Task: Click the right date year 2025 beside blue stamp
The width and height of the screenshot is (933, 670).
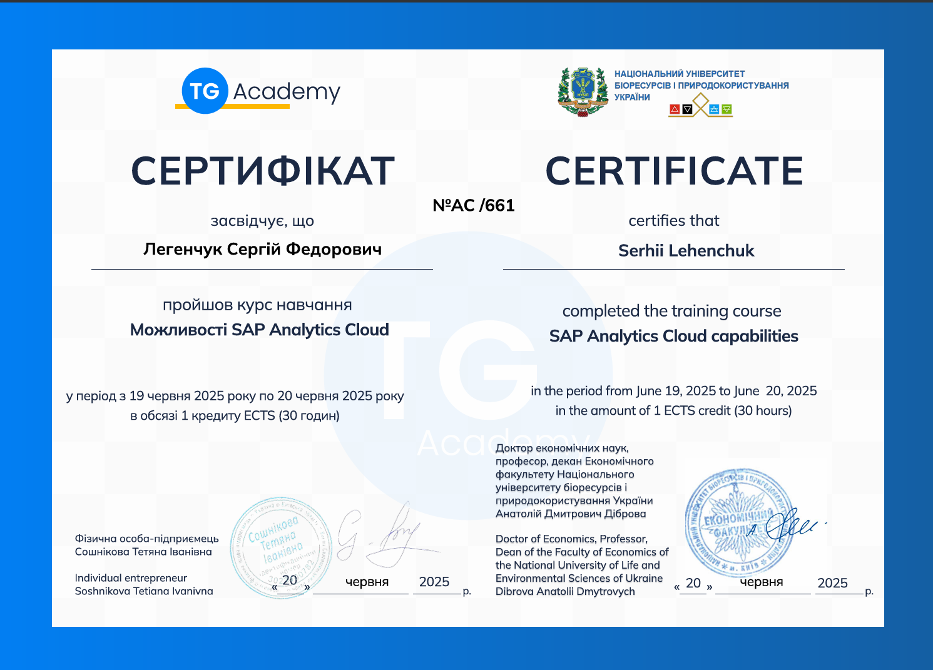Action: click(x=832, y=583)
